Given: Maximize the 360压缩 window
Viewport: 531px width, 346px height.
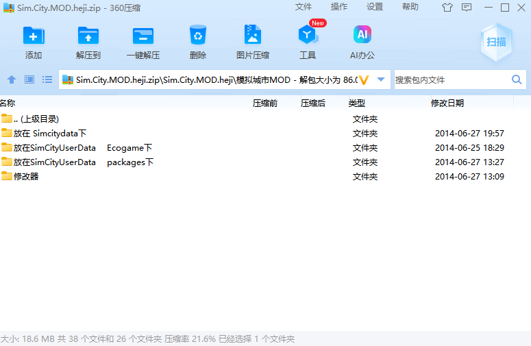Looking at the screenshot, I should point(505,8).
